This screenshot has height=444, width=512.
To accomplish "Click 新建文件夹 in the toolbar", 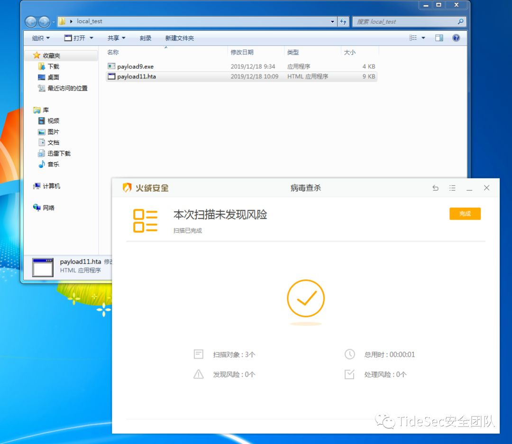I will click(x=180, y=38).
